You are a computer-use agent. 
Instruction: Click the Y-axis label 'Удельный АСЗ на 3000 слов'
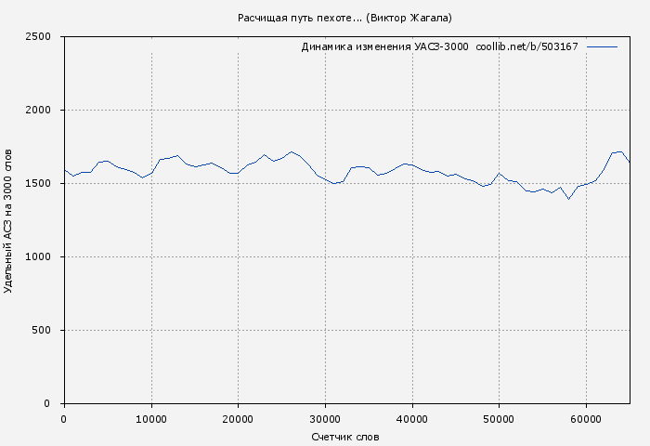click(9, 220)
